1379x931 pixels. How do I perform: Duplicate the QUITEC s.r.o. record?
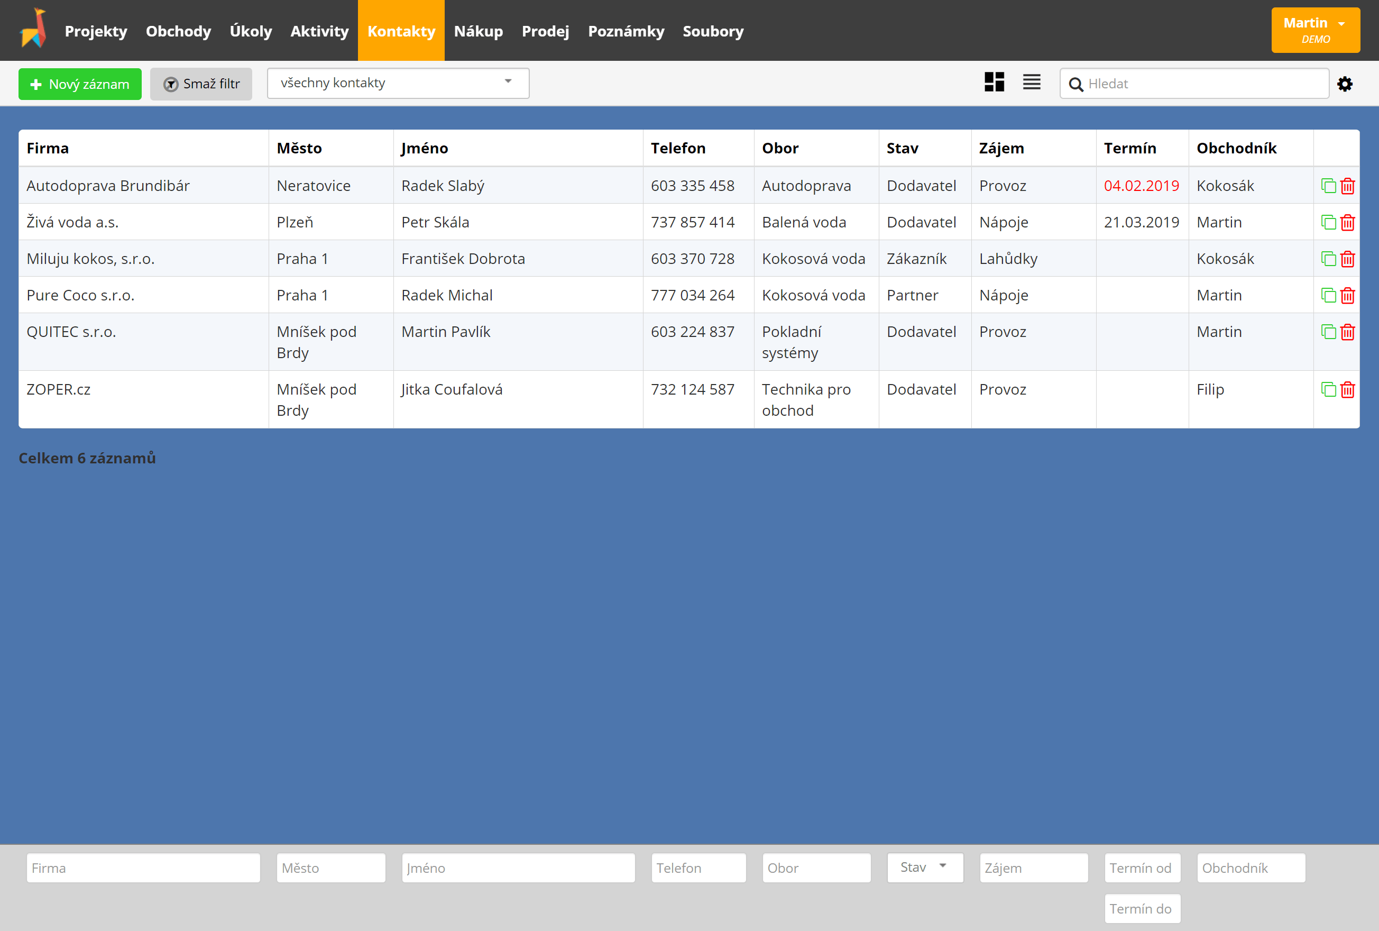pos(1328,332)
